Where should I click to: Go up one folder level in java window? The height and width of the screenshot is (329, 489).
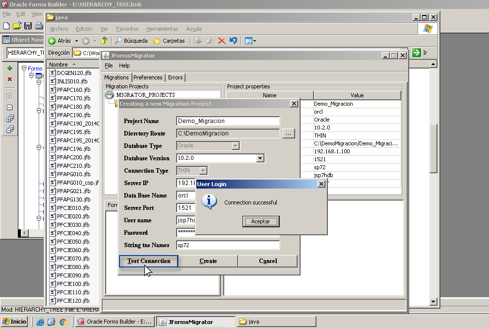pos(104,41)
